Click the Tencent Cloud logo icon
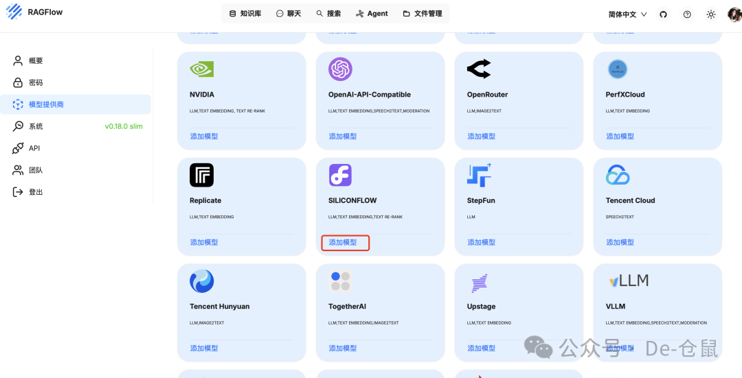Screen dimensions: 742x378 [x=618, y=176]
